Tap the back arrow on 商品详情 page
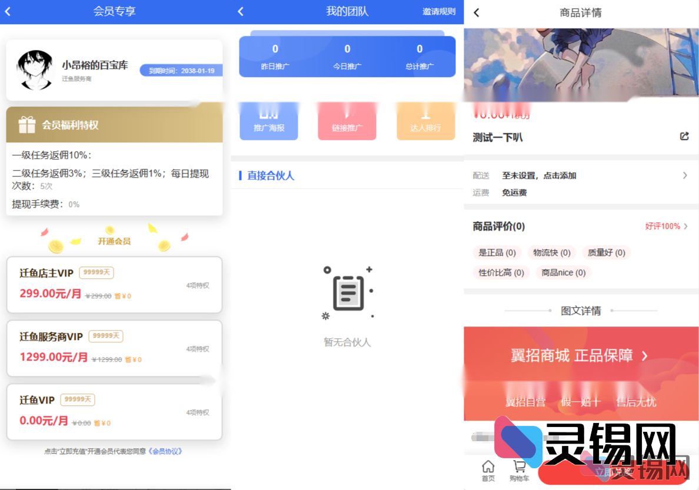This screenshot has width=699, height=490. [x=477, y=12]
